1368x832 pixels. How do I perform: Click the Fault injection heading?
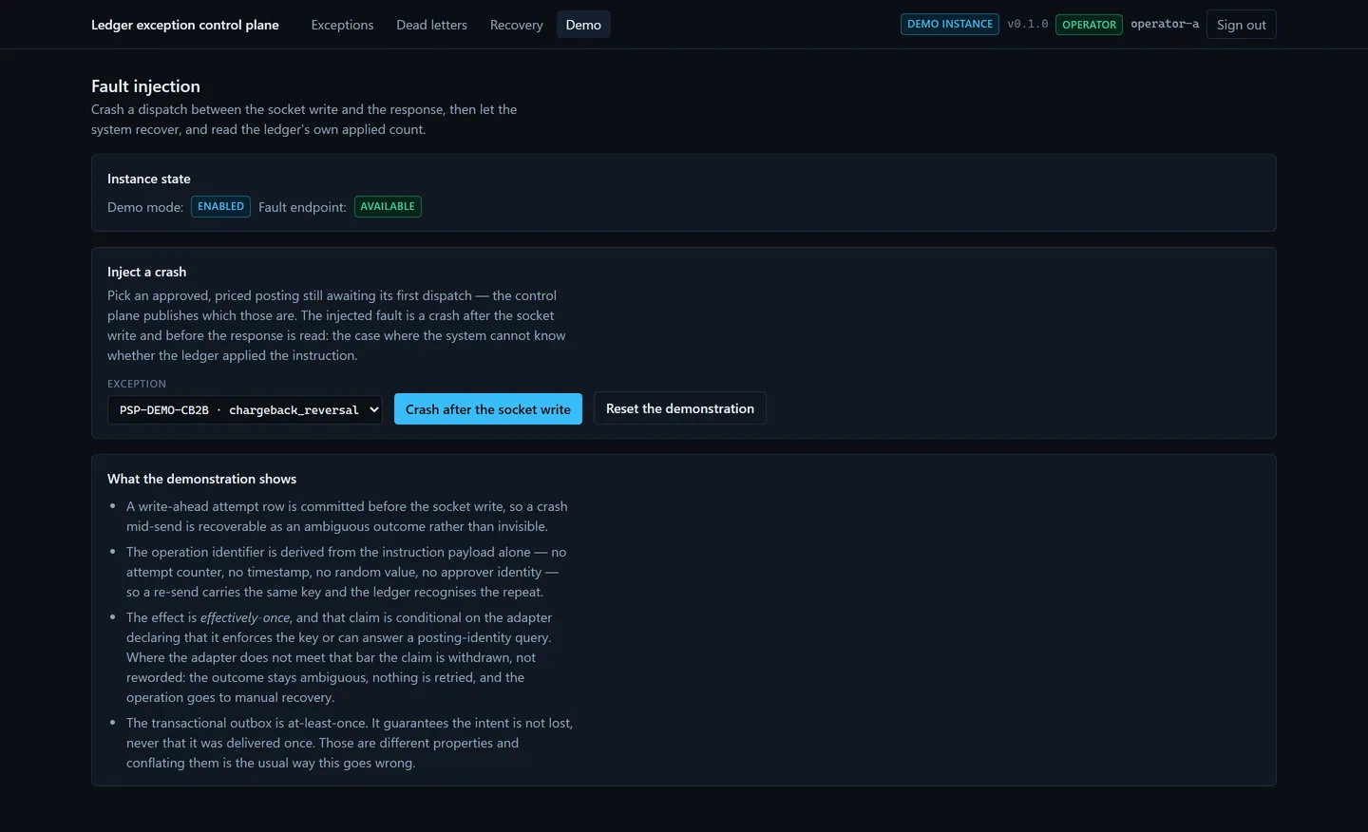(x=145, y=86)
